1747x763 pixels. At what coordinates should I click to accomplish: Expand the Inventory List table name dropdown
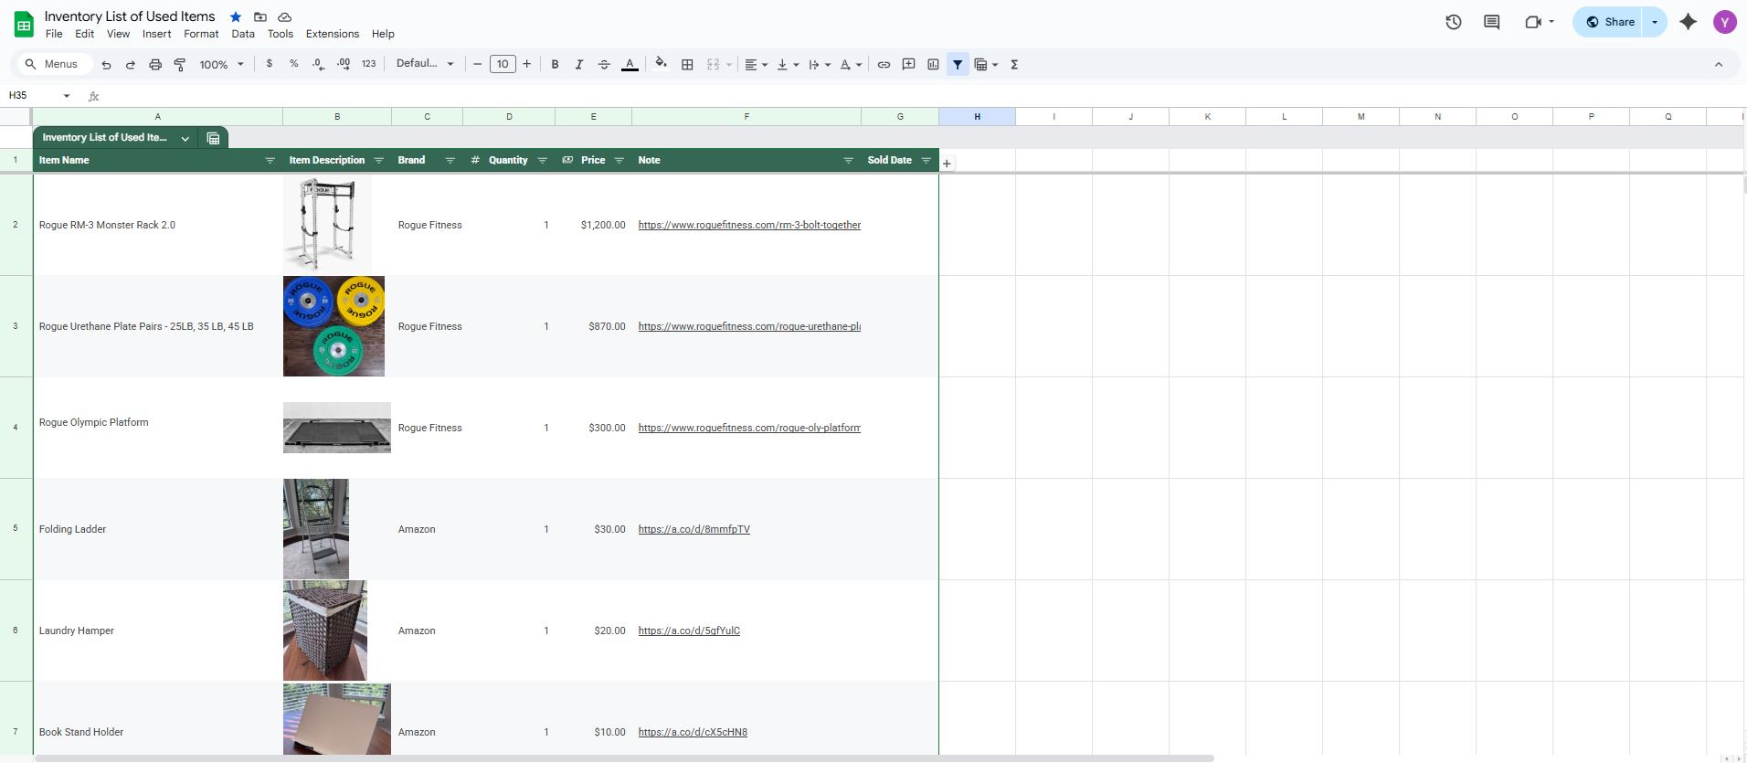click(185, 138)
